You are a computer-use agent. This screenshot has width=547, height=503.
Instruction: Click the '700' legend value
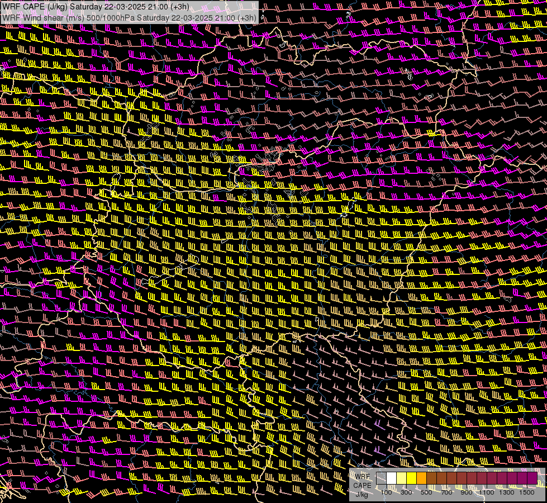click(x=446, y=492)
